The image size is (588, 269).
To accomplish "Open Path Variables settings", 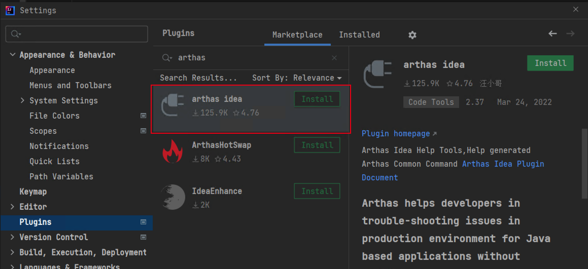I will pos(61,176).
